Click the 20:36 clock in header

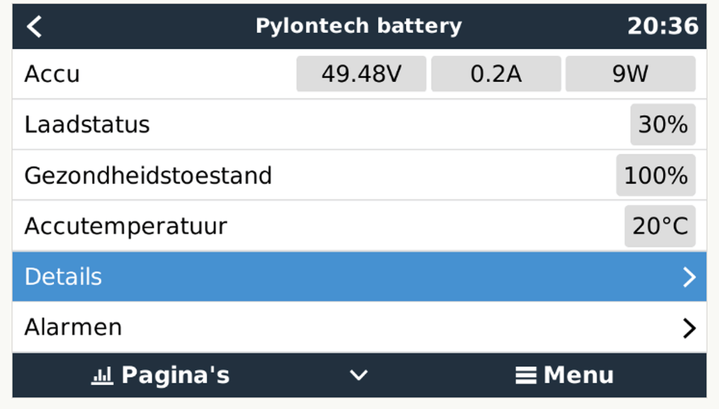coord(663,26)
